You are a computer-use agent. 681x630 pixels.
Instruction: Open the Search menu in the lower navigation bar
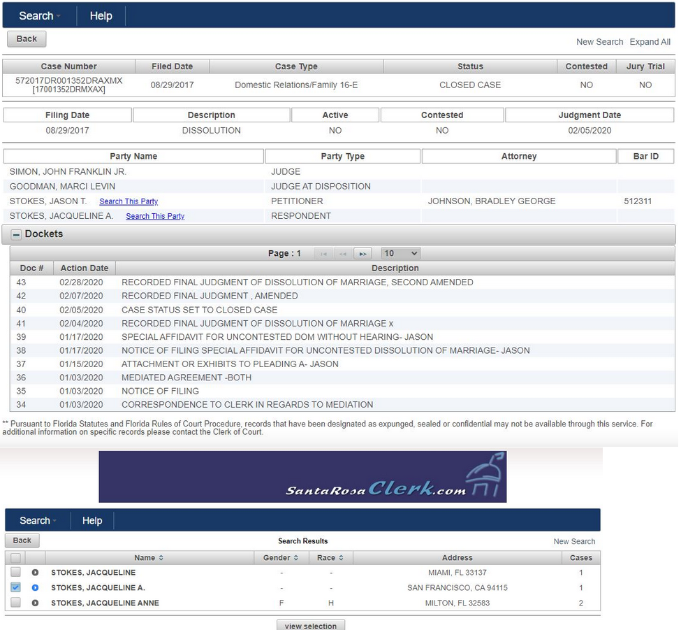click(38, 520)
